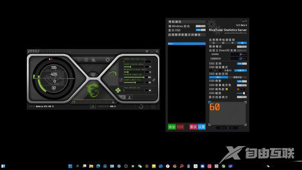Click the Kombustor stress test icon

pyautogui.click(x=94, y=60)
